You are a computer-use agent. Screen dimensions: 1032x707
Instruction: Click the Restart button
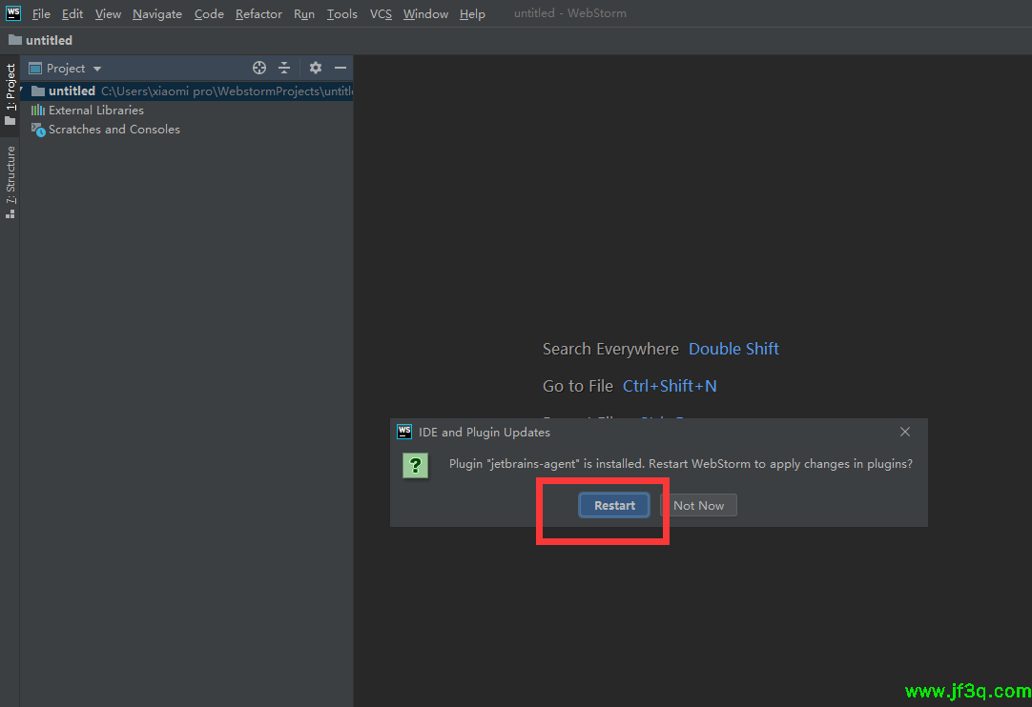(x=614, y=505)
